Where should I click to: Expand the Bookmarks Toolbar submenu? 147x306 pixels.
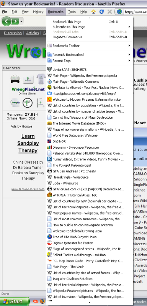[x=90, y=46]
